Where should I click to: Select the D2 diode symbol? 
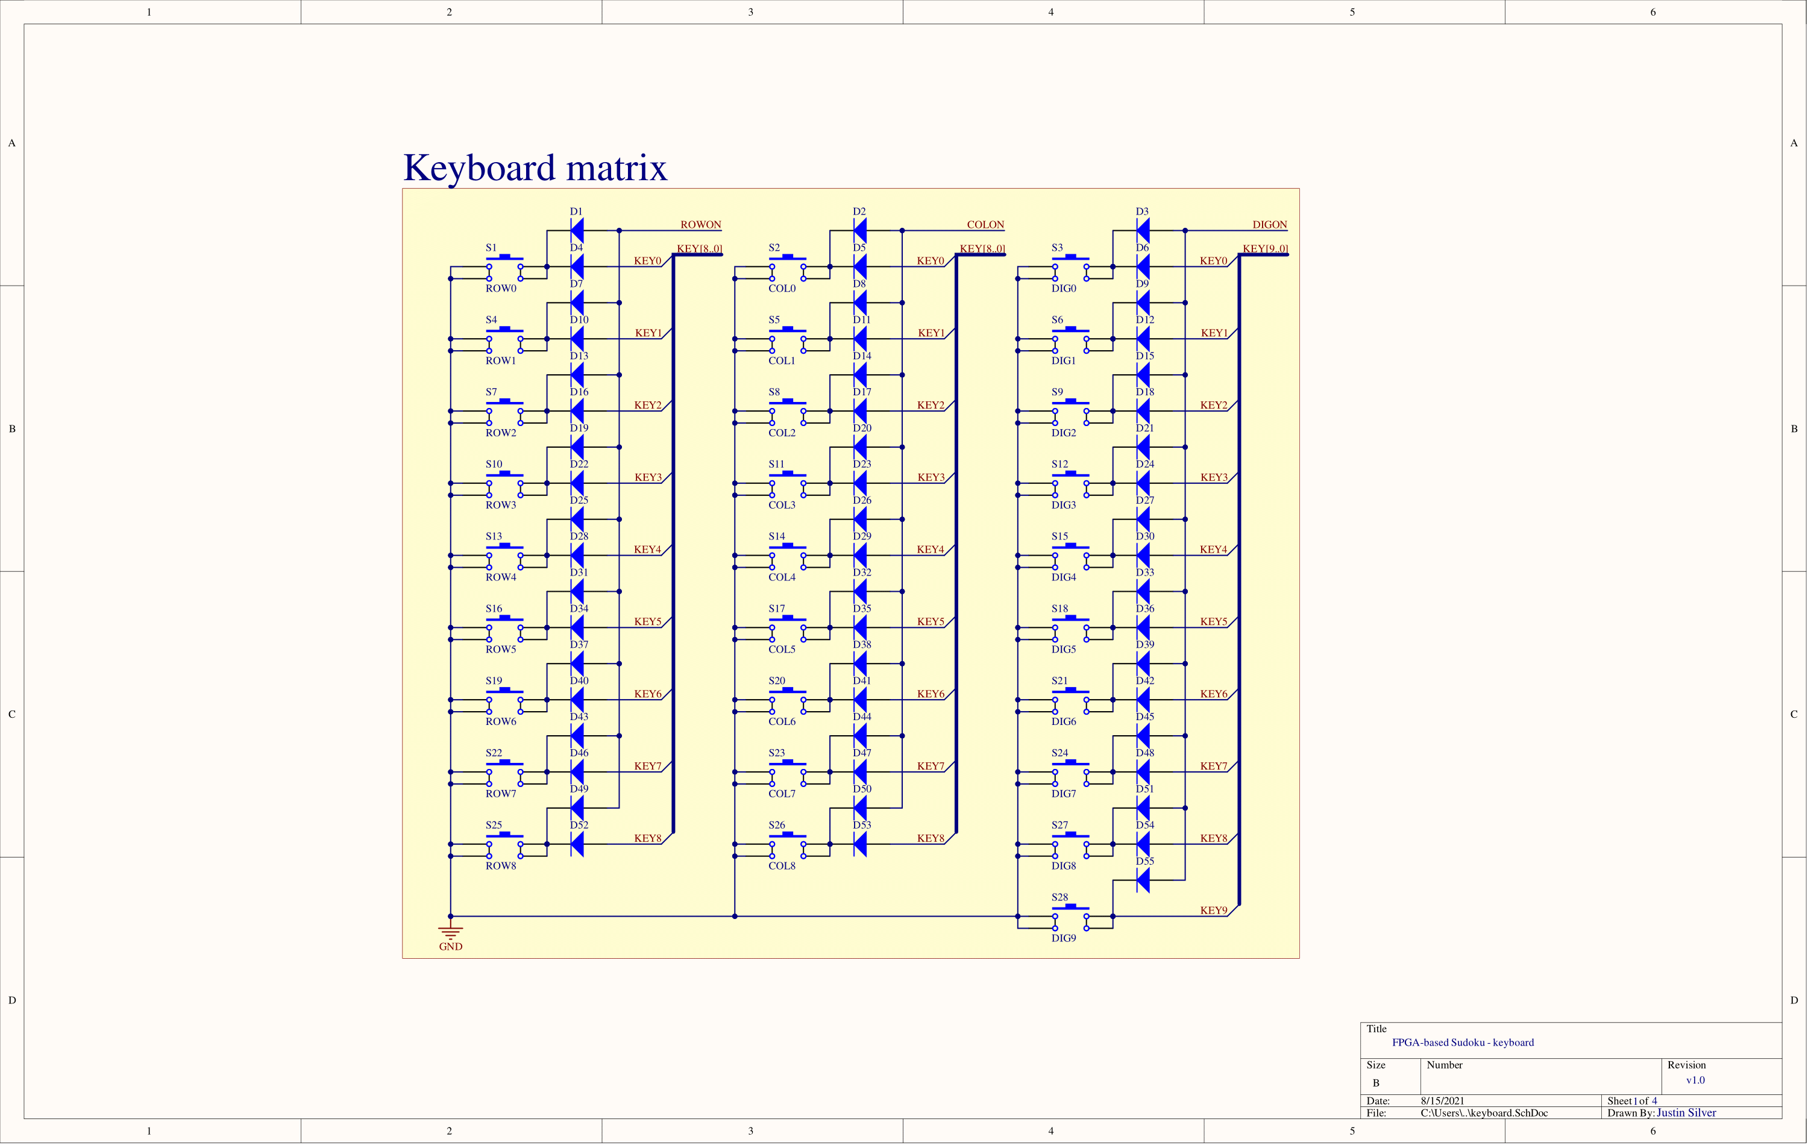click(861, 230)
